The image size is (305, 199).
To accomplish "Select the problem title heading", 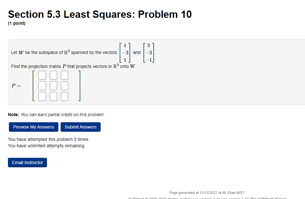I will 100,14.
